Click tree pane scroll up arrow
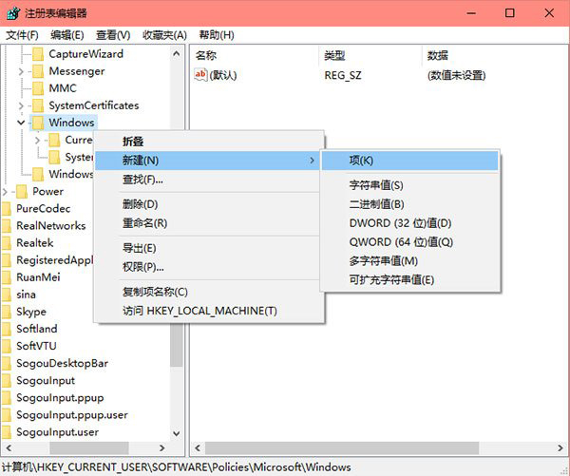570x476 pixels. pyautogui.click(x=177, y=54)
